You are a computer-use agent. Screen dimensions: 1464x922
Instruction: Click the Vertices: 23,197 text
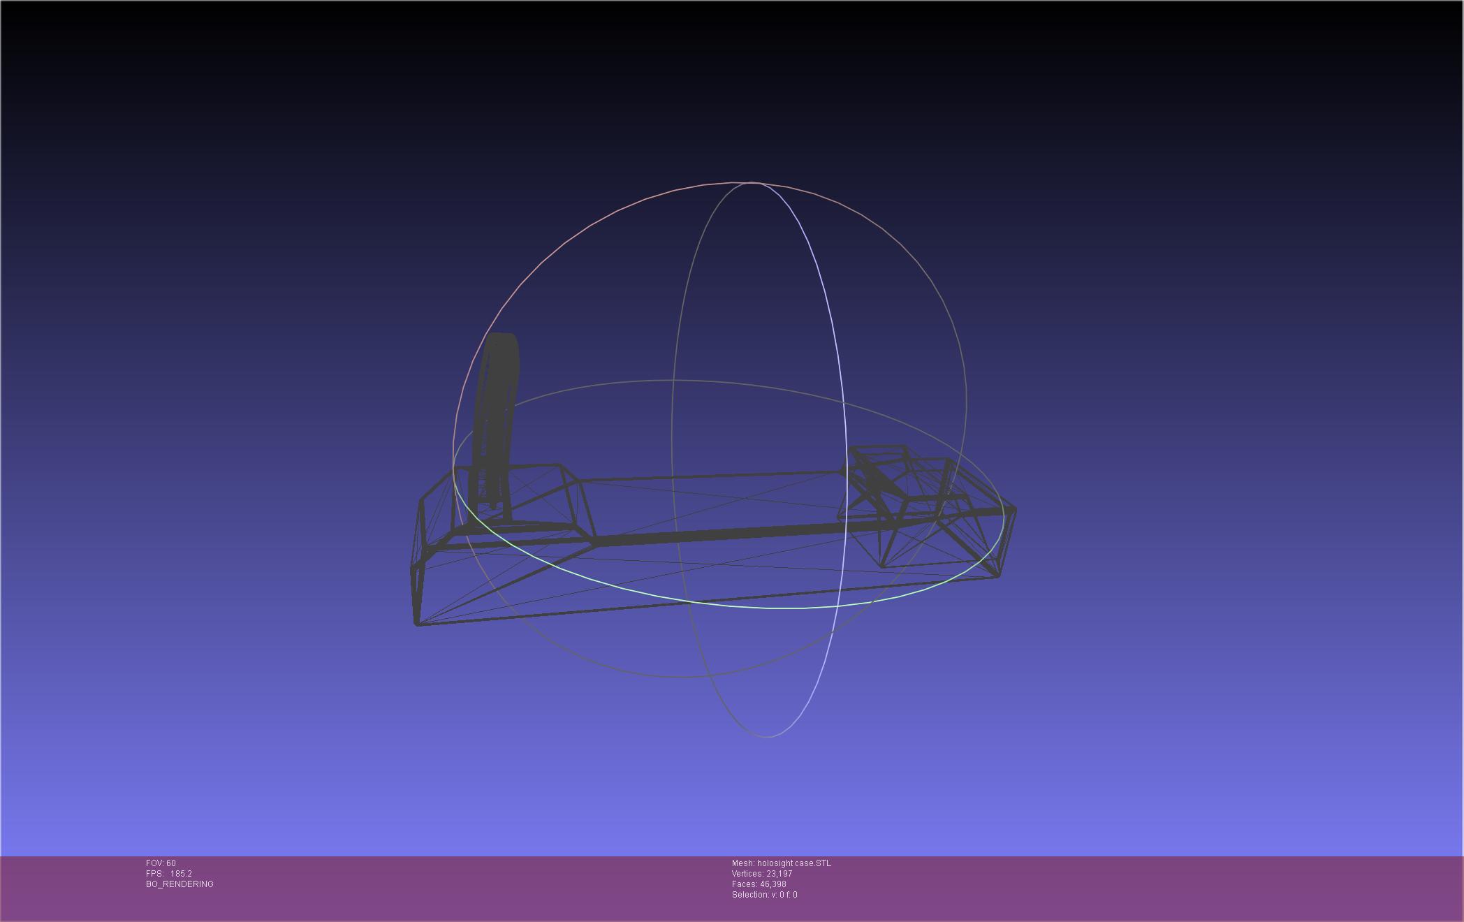(x=761, y=874)
